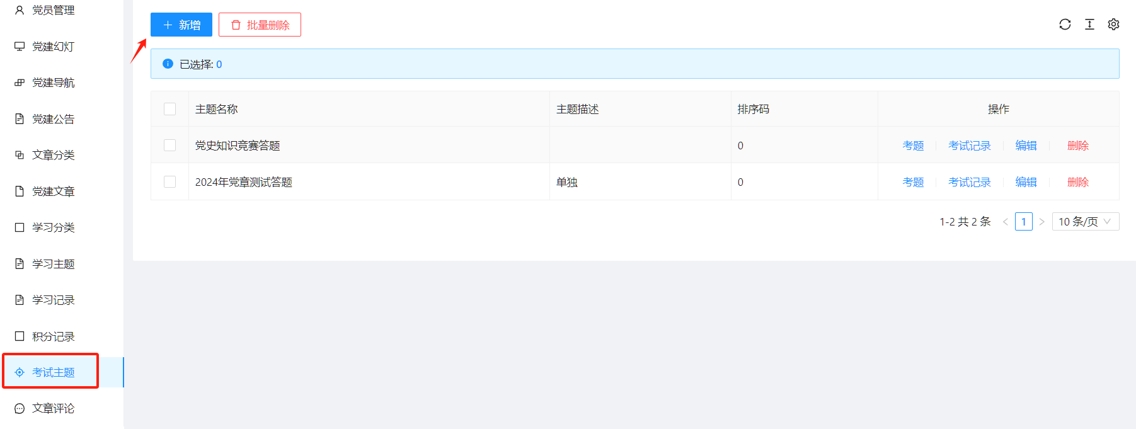Open the 10 条/页 page size dropdown
Image resolution: width=1136 pixels, height=429 pixels.
click(x=1085, y=222)
